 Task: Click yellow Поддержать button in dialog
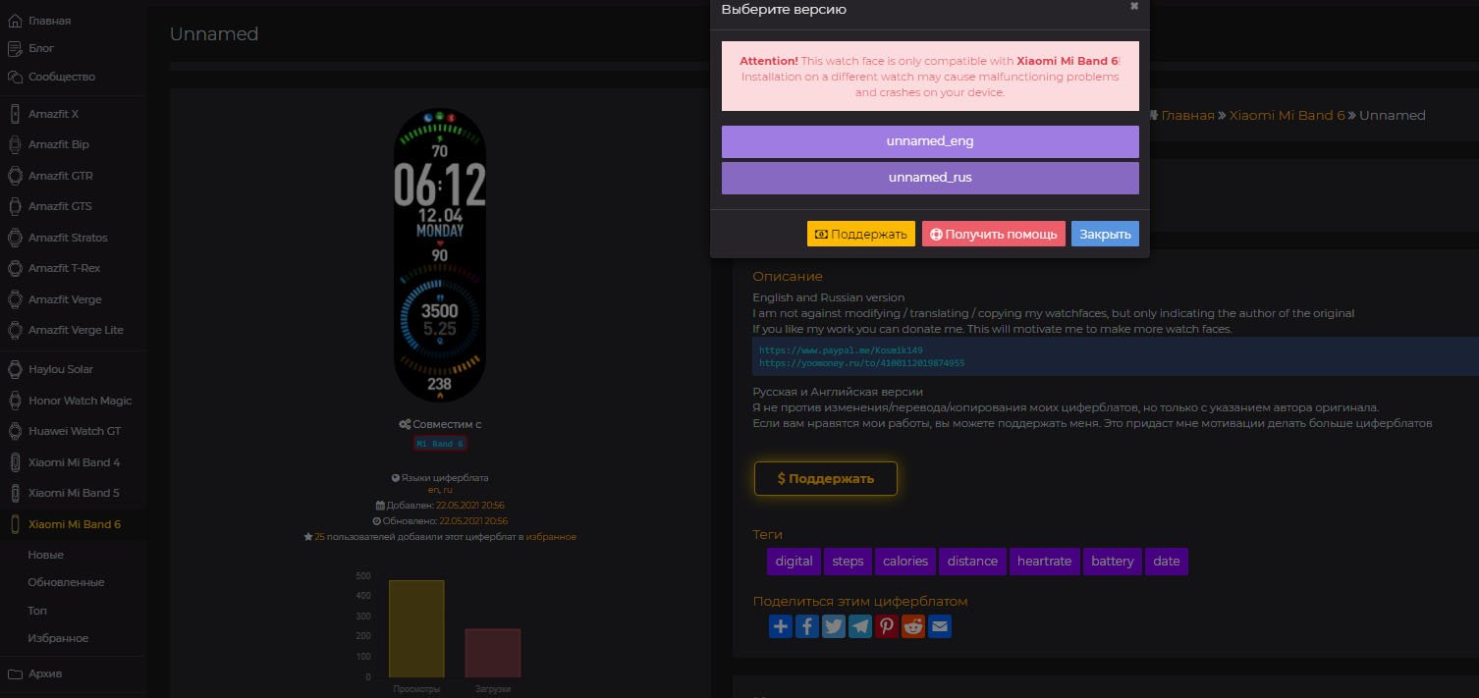click(860, 234)
